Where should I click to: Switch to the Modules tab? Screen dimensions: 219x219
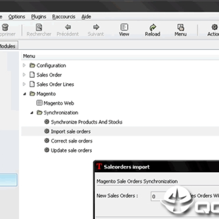click(8, 46)
